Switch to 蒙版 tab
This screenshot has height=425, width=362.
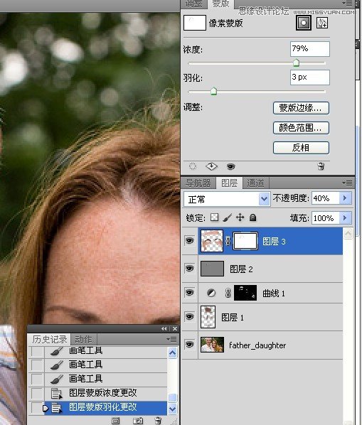pos(220,4)
